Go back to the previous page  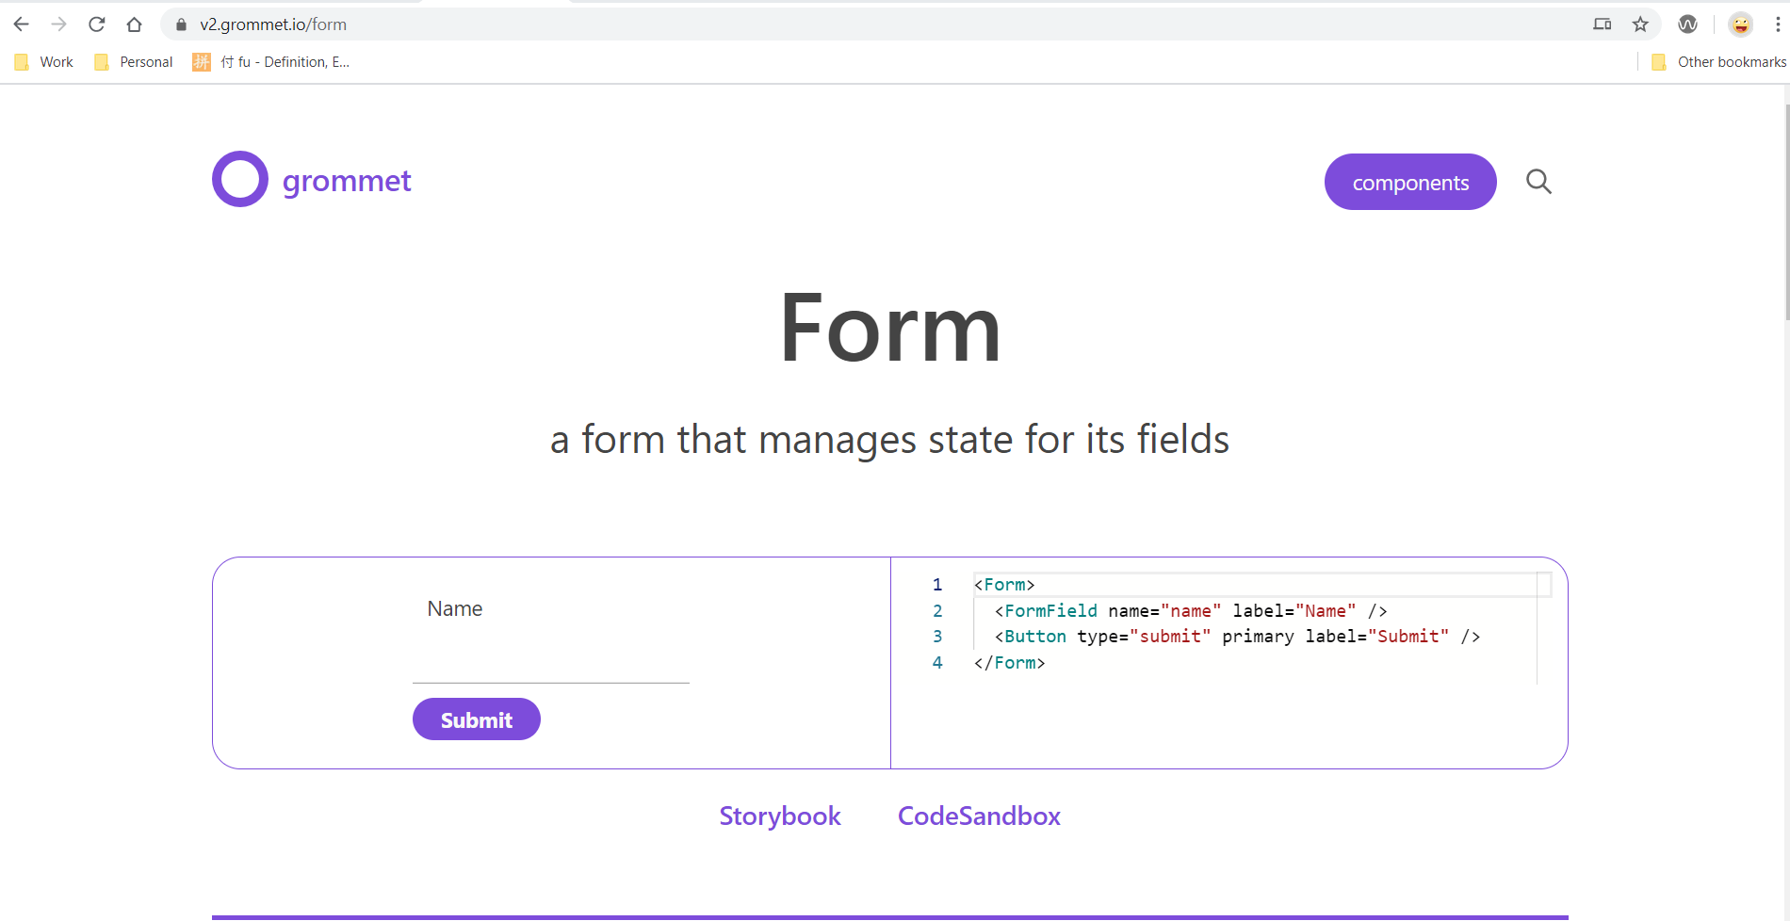(21, 24)
